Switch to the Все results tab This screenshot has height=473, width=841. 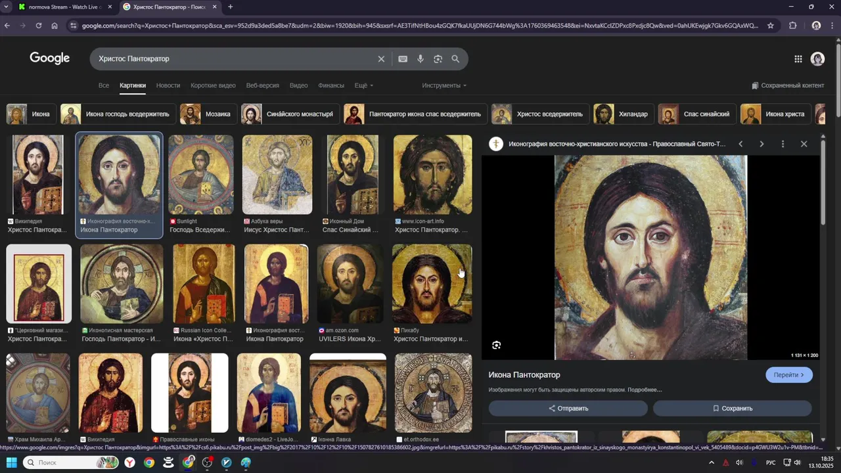[x=104, y=85]
